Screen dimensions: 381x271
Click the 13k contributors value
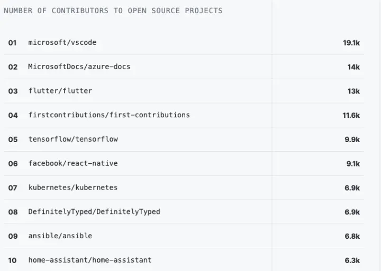(353, 91)
